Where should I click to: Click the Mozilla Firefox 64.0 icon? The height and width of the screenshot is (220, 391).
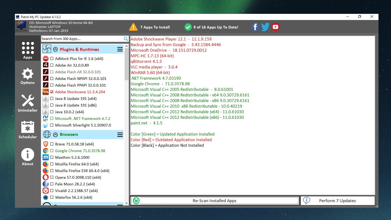(x=46, y=164)
